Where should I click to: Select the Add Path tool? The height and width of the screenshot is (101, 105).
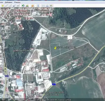click(x=10, y=6)
